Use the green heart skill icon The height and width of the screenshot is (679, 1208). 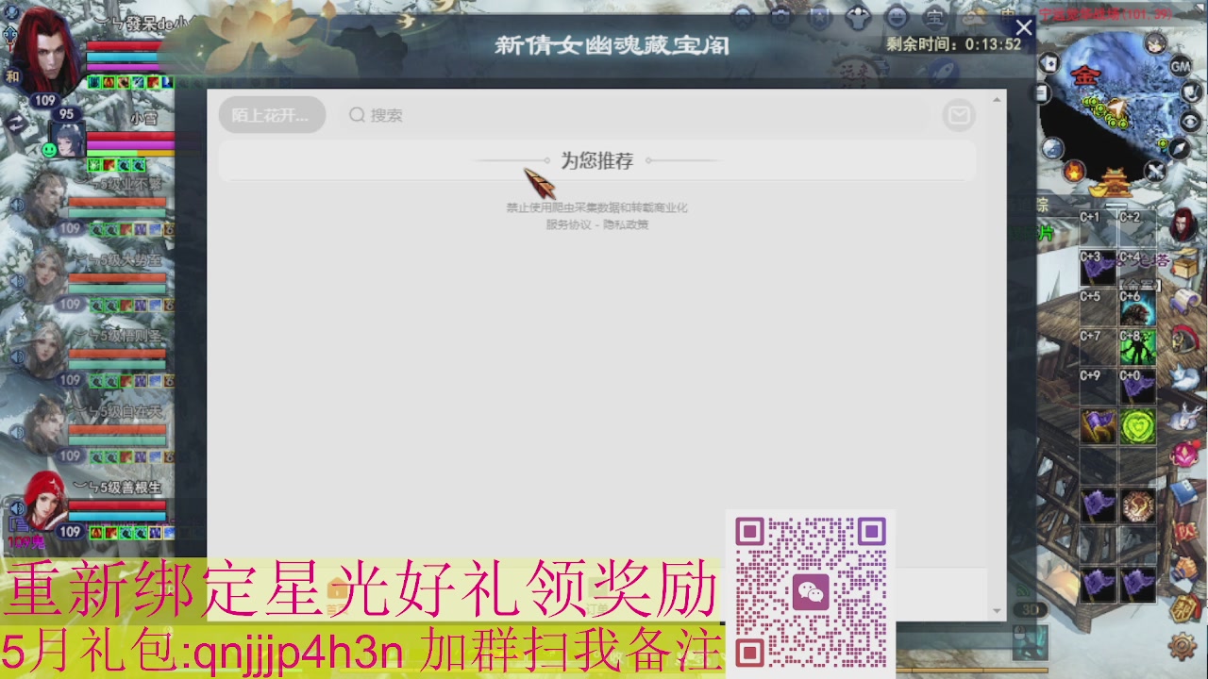1137,427
